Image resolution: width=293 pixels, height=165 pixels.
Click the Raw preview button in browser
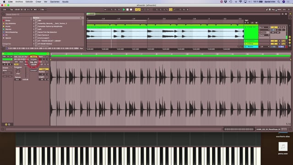[x=81, y=48]
